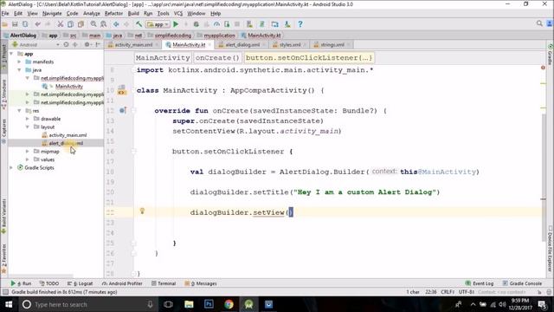Click the Project Structure icon

click(x=275, y=24)
